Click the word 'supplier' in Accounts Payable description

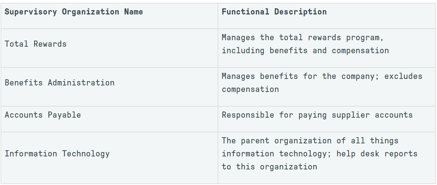click(x=351, y=115)
